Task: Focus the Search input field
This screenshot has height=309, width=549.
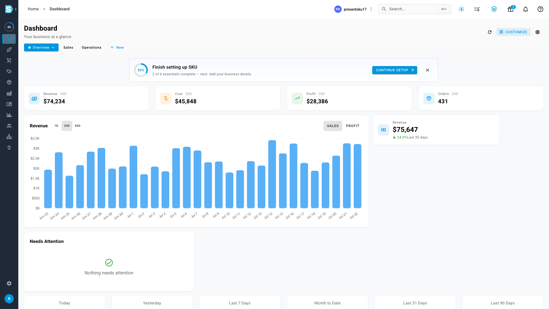Action: (x=415, y=9)
